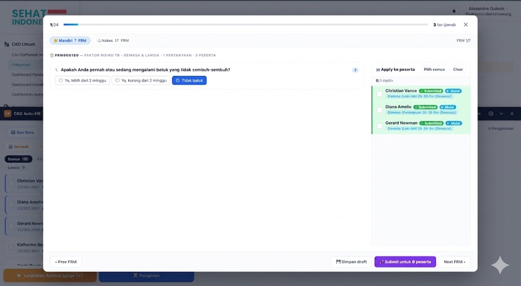Screen dimensions: 521x286
Task: Click the notification bell icon
Action: [x=453, y=11]
